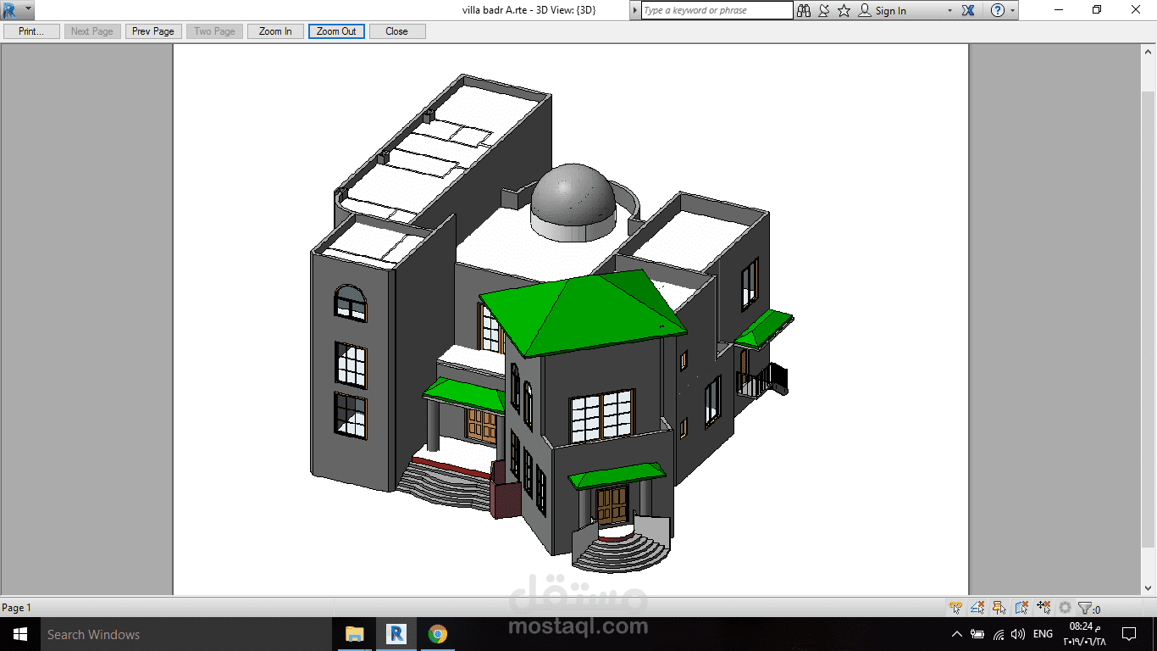
Task: Open the Communication Center satellite icon
Action: point(823,10)
